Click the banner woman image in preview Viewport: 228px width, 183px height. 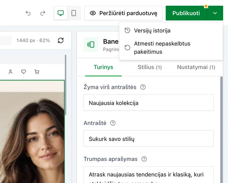click(x=32, y=137)
